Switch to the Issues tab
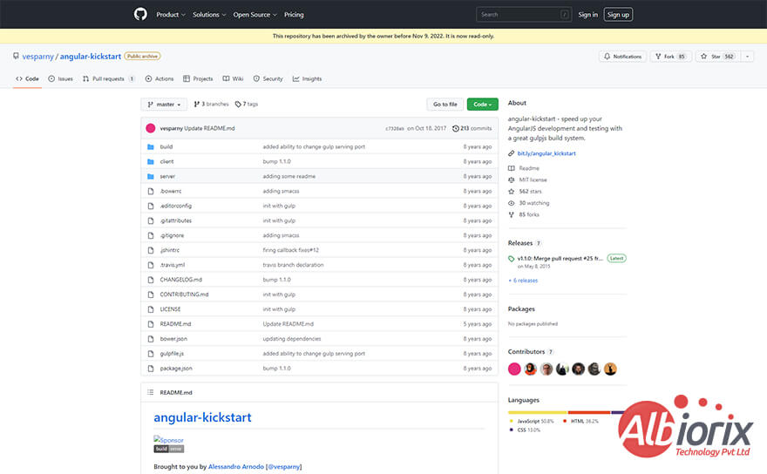The width and height of the screenshot is (767, 474). 61,78
